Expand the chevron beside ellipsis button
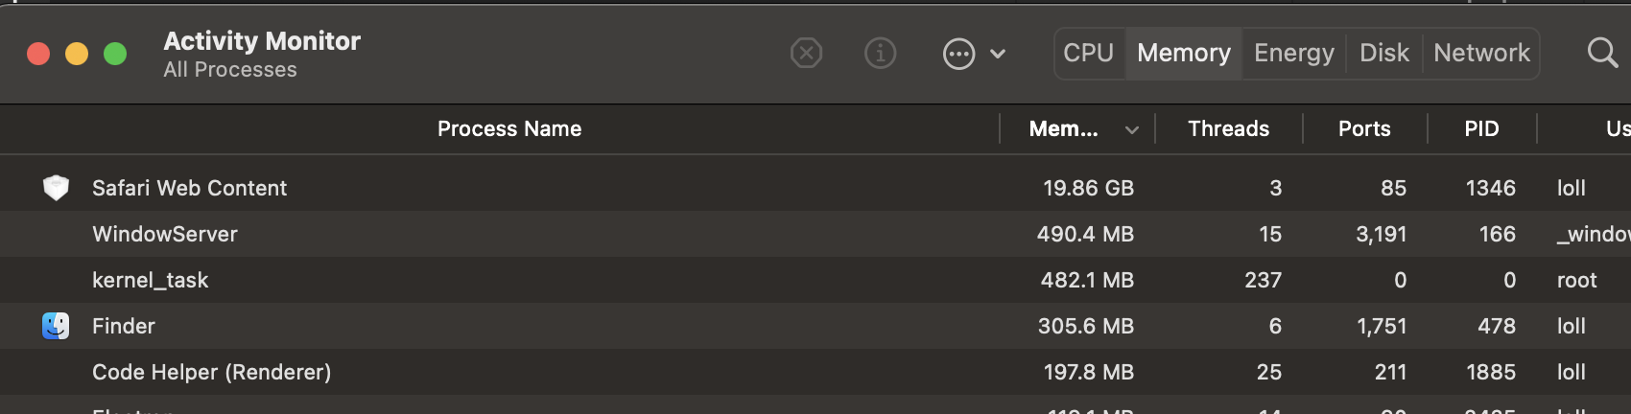This screenshot has height=414, width=1631. pos(998,54)
